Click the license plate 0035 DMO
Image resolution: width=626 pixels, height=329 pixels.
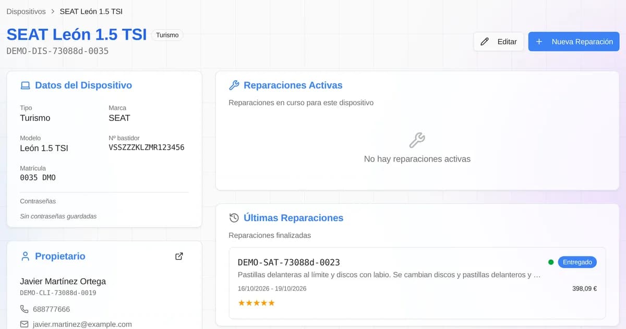coord(38,178)
